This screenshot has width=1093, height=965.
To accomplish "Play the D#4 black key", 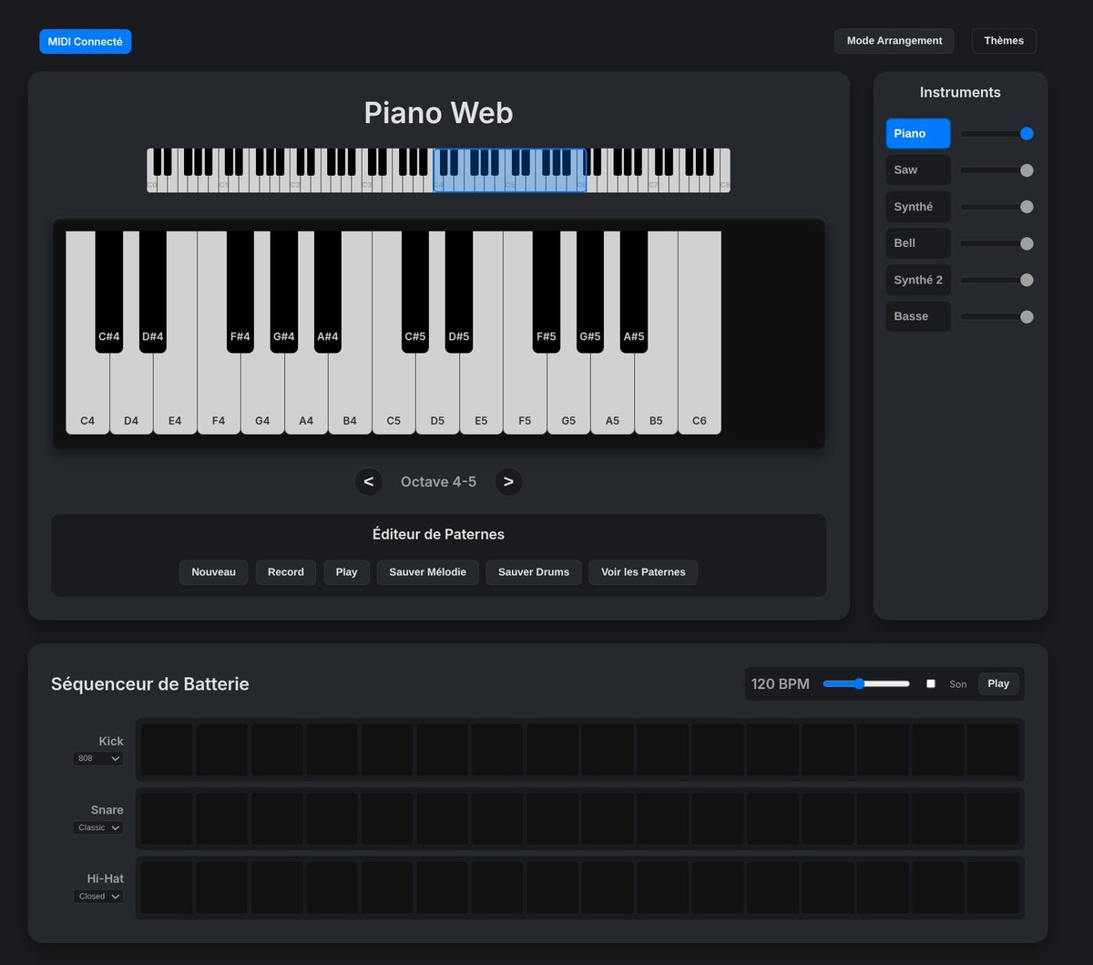I will (153, 292).
